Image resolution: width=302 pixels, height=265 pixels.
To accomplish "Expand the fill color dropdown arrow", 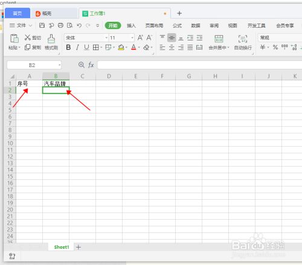I will tap(126, 48).
